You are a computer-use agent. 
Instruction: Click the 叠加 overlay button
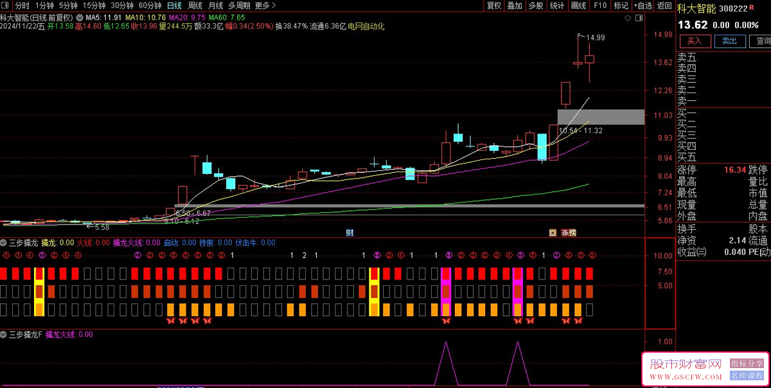tap(515, 5)
